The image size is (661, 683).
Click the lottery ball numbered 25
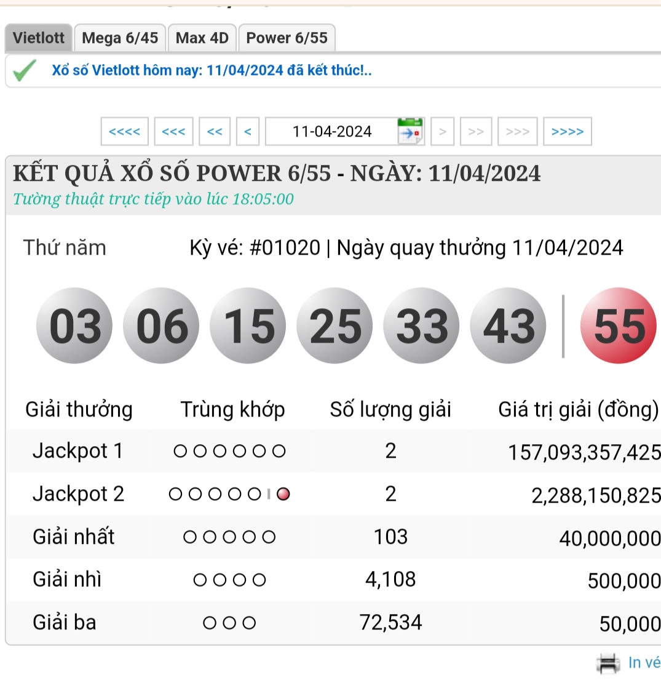334,326
